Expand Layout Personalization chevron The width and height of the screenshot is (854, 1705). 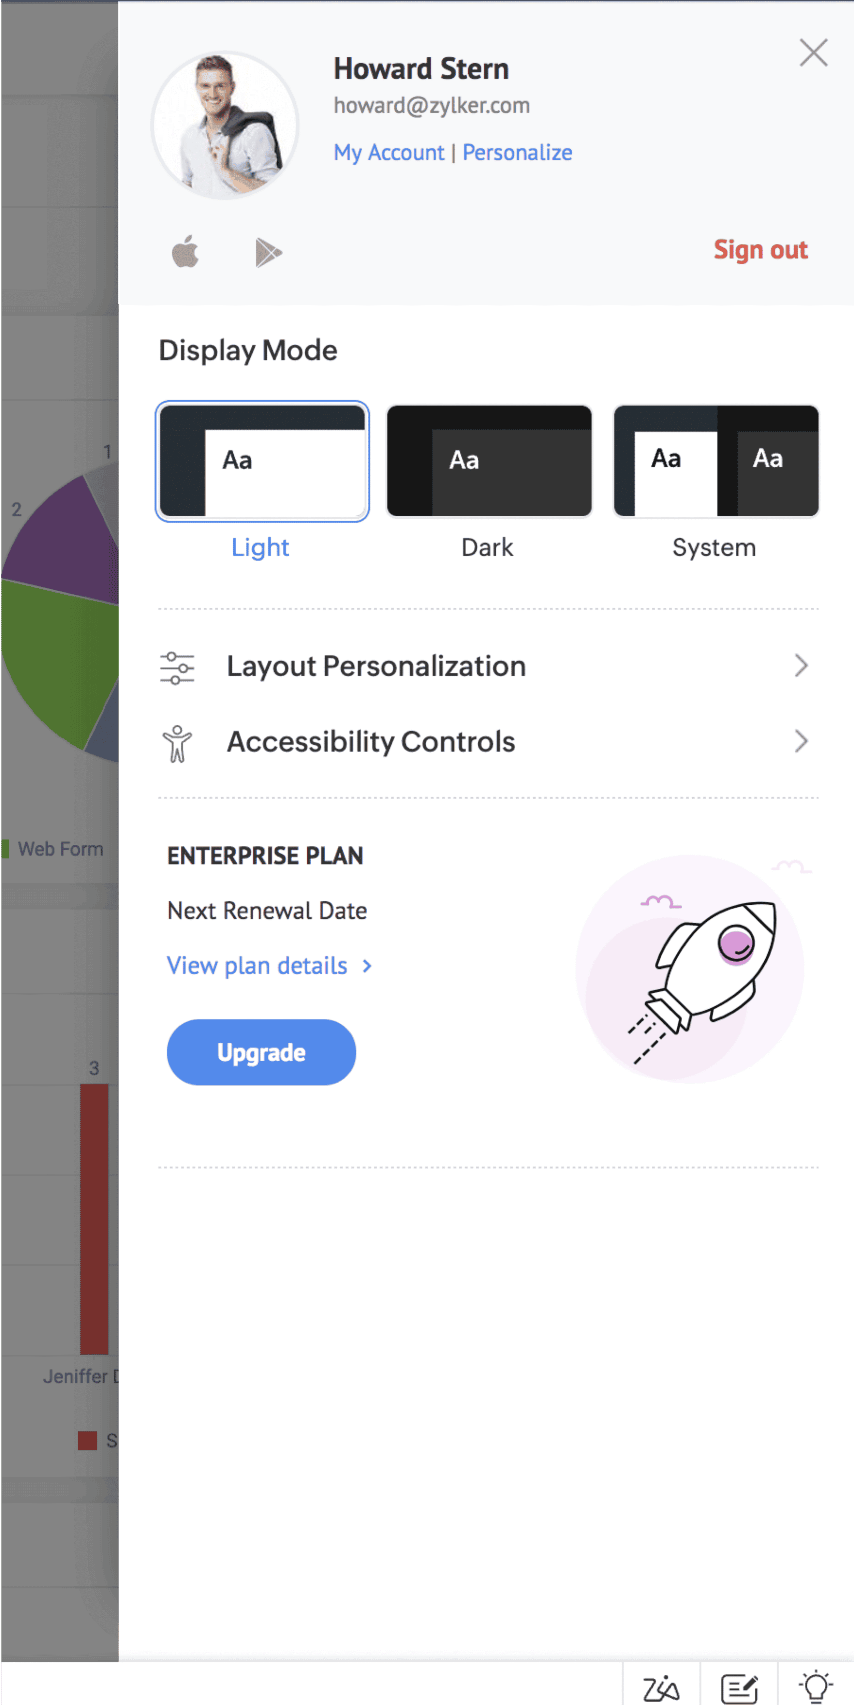coord(801,666)
